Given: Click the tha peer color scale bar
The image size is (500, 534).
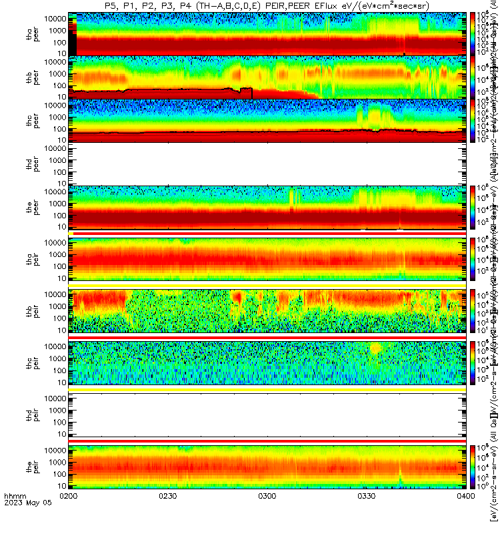Looking at the screenshot, I should pyautogui.click(x=473, y=34).
